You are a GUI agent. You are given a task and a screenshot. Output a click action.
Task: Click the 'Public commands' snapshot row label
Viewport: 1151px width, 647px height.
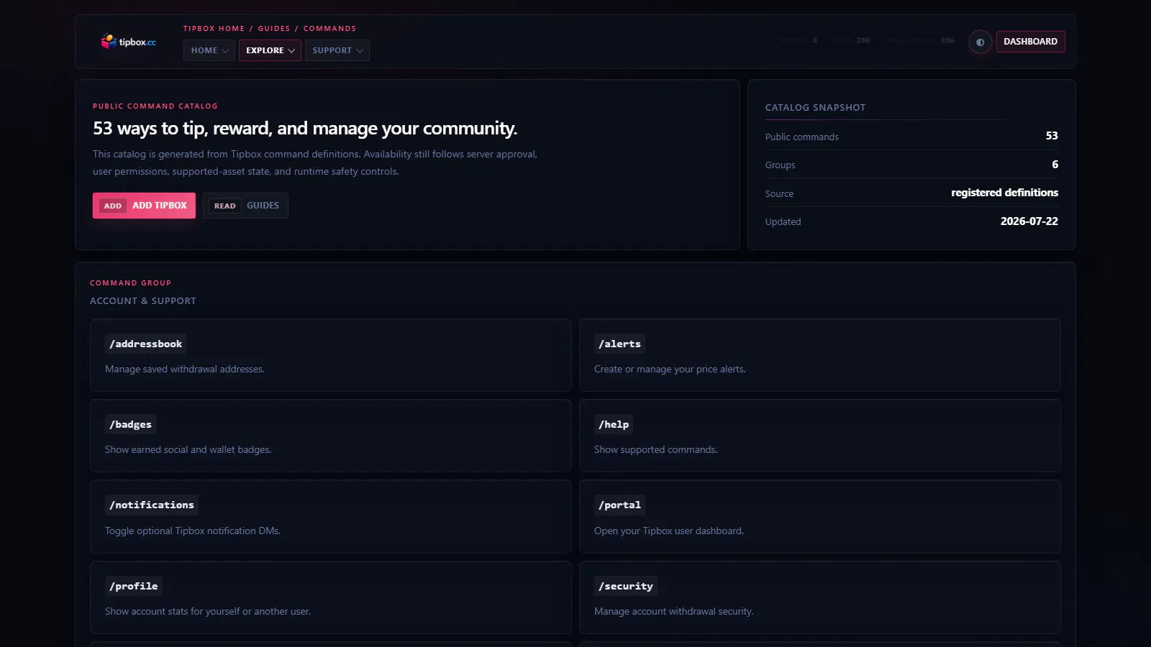tap(802, 137)
